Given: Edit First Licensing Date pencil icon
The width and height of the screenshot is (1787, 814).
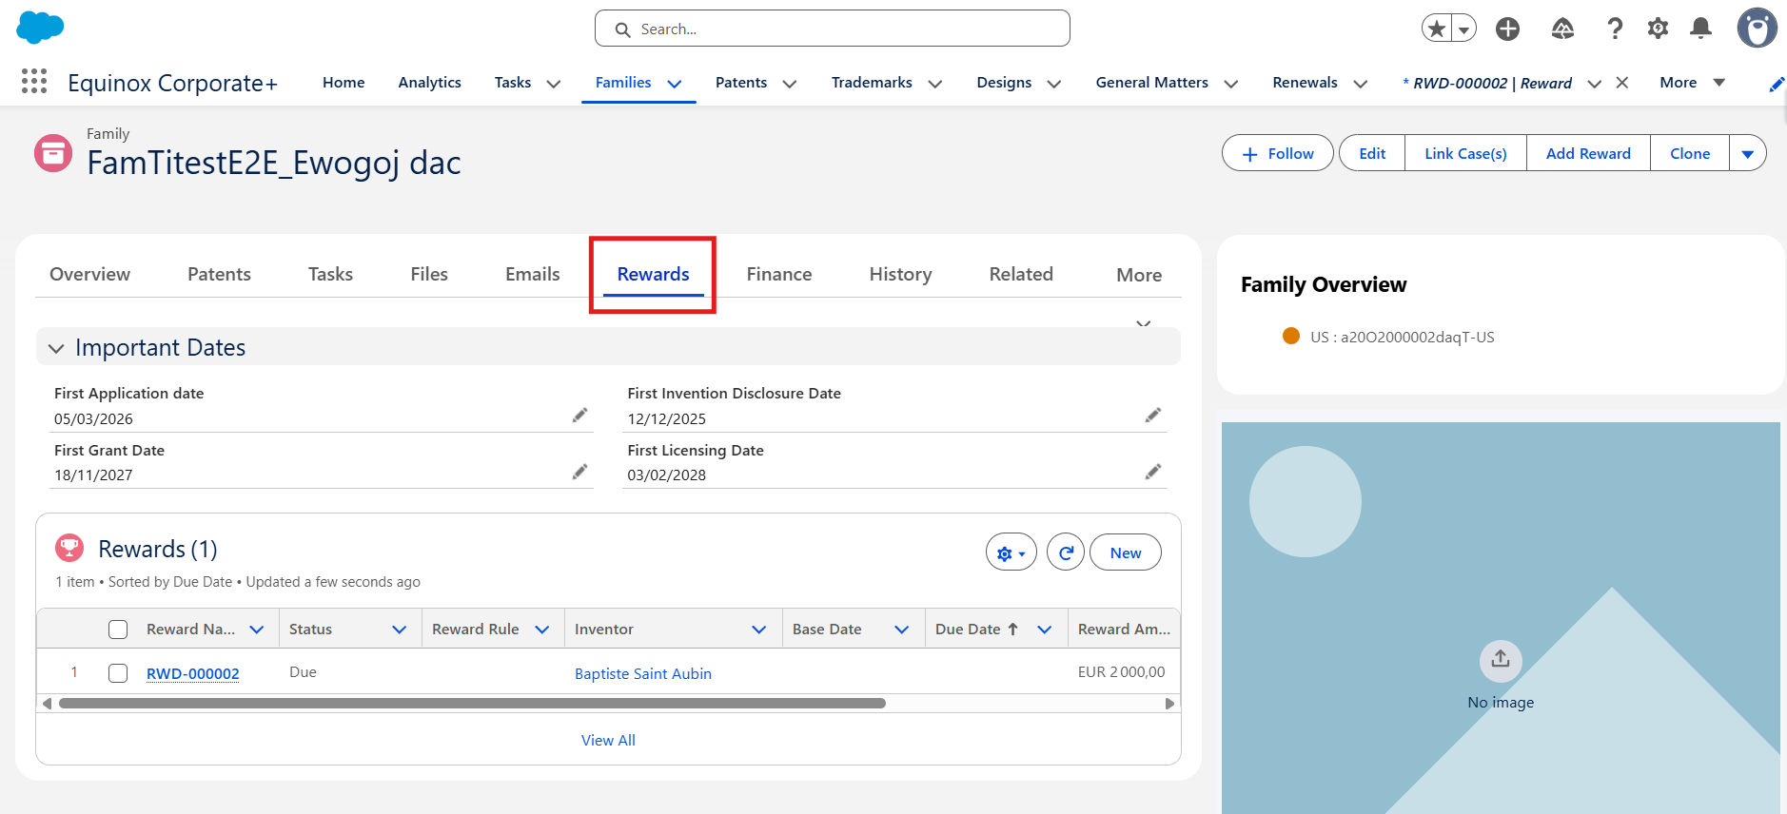Looking at the screenshot, I should click(1153, 472).
